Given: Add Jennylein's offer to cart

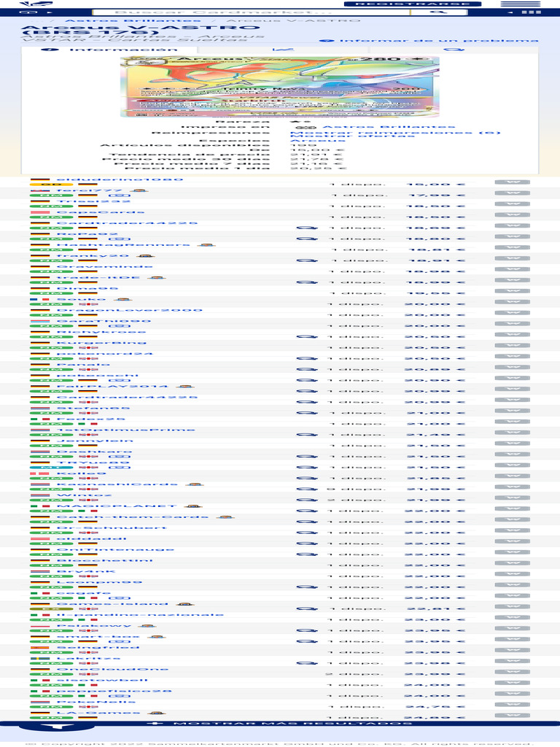Looking at the screenshot, I should (513, 444).
